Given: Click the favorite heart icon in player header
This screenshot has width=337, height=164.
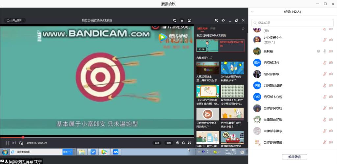Looking at the screenshot, I should tap(175, 20).
